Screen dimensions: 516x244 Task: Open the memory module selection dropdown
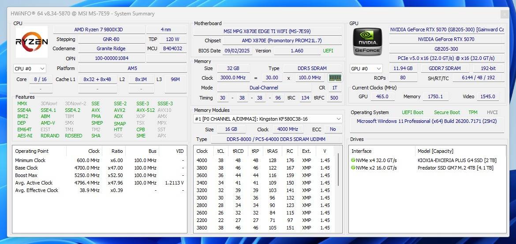(268, 119)
